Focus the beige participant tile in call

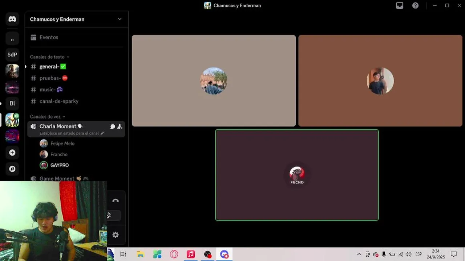(214, 81)
